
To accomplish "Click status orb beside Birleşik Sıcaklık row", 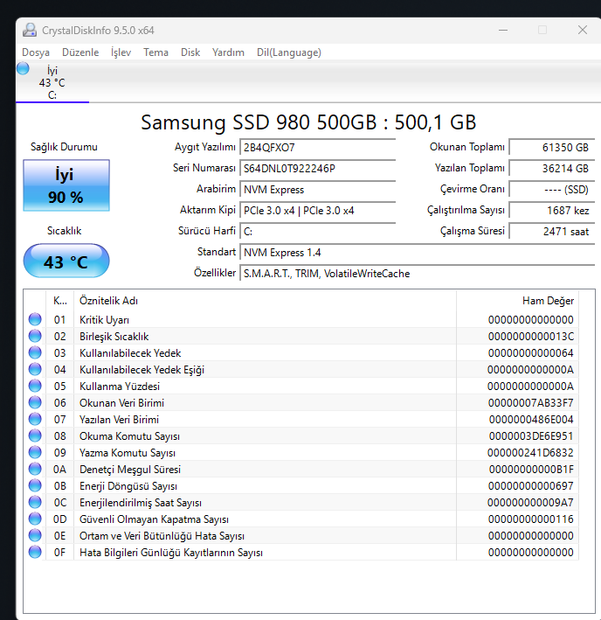I will [35, 336].
